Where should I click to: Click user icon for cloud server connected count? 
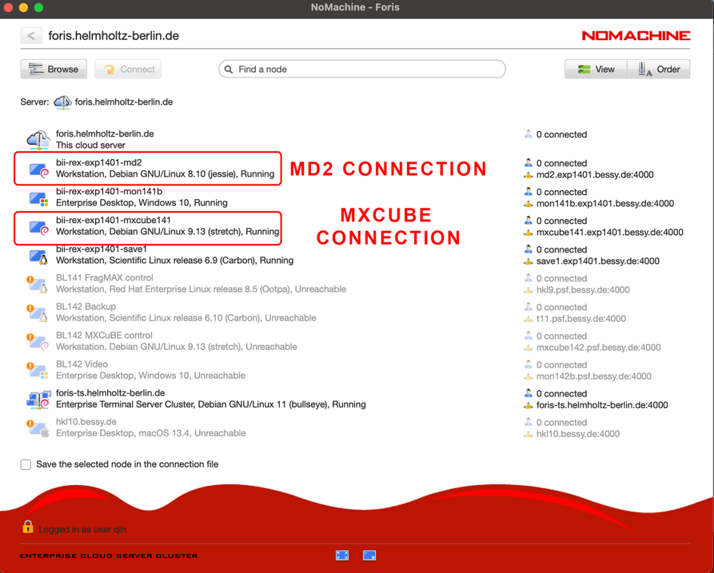pyautogui.click(x=528, y=134)
